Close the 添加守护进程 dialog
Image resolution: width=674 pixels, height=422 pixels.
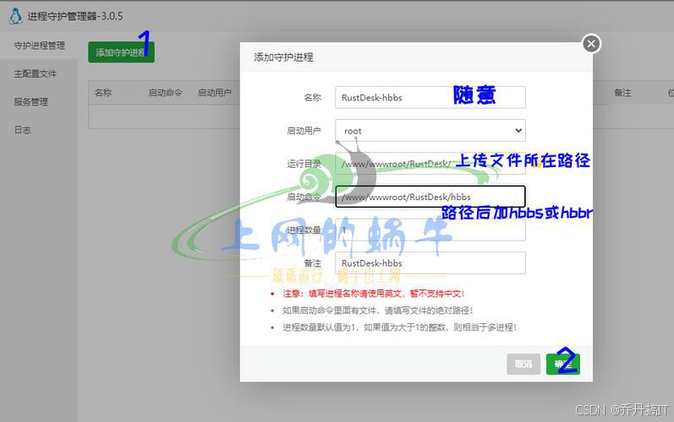click(591, 44)
